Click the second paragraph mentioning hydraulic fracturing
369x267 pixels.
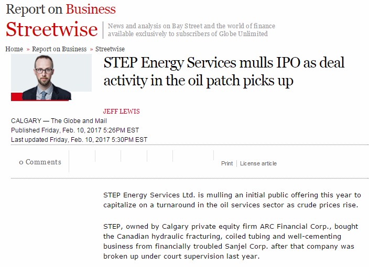click(231, 241)
